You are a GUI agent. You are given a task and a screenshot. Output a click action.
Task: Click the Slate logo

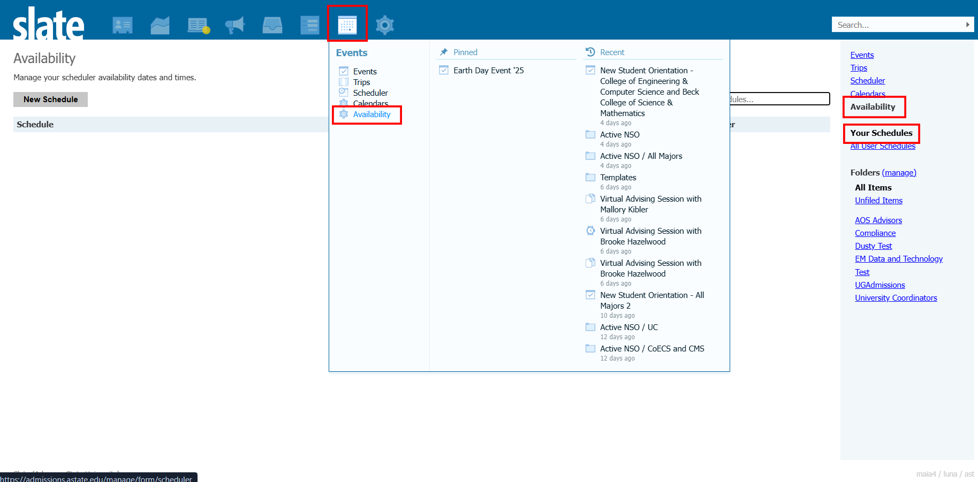pyautogui.click(x=48, y=24)
